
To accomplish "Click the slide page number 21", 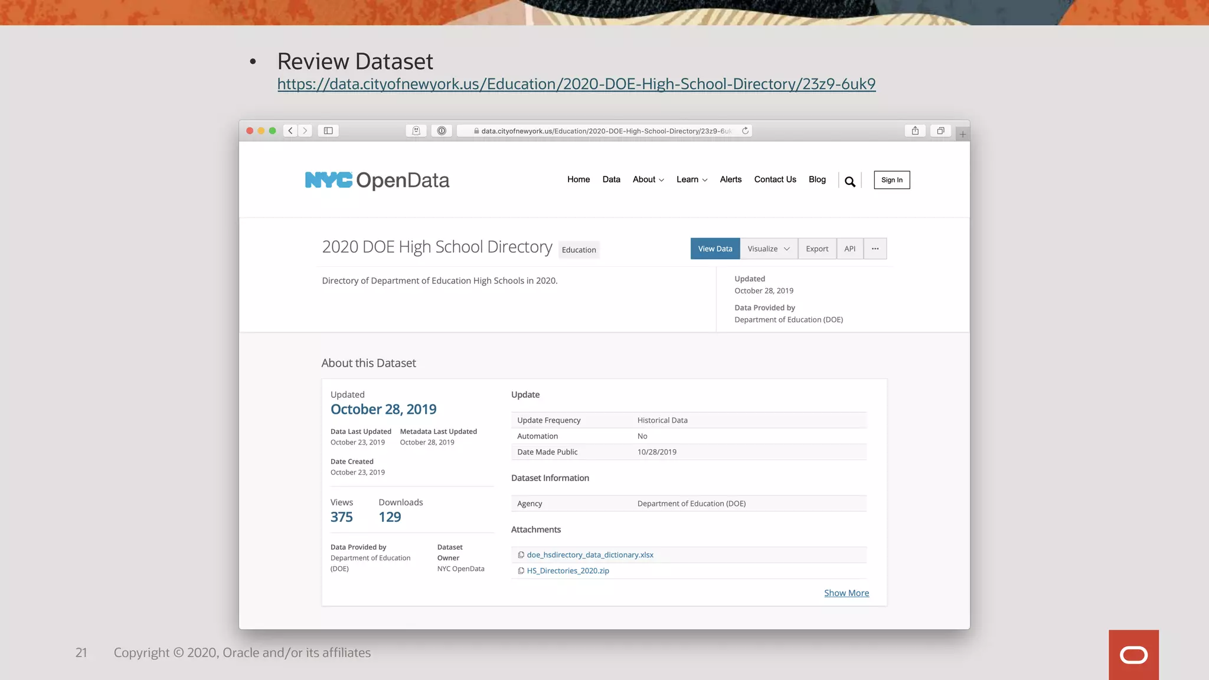I will click(x=81, y=652).
